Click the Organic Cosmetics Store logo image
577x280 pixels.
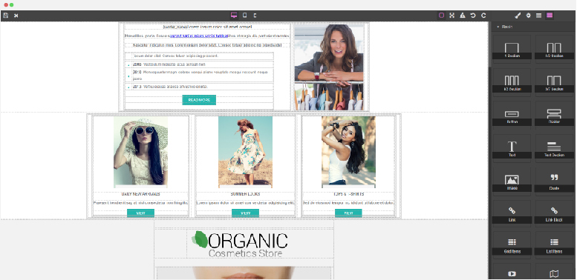coord(240,244)
